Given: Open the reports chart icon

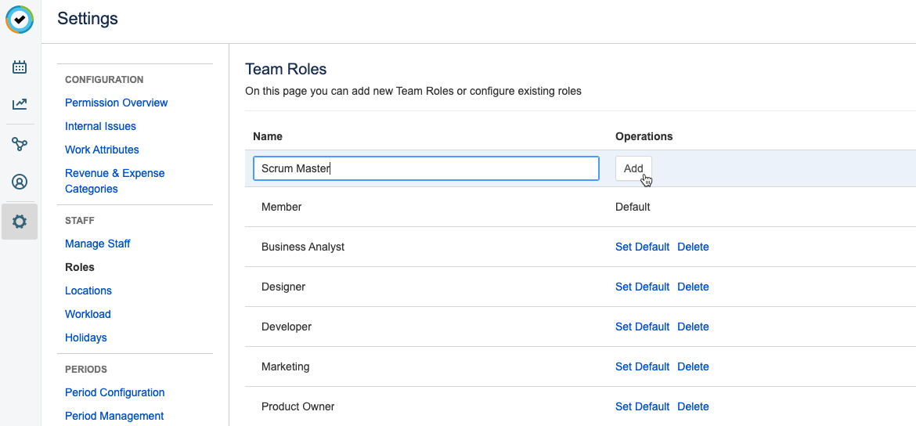Looking at the screenshot, I should (x=20, y=104).
